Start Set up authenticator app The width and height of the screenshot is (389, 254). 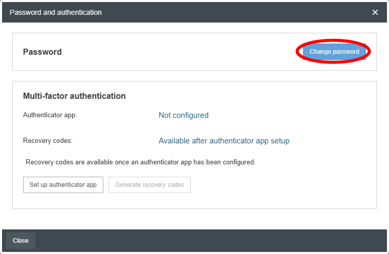tap(63, 185)
